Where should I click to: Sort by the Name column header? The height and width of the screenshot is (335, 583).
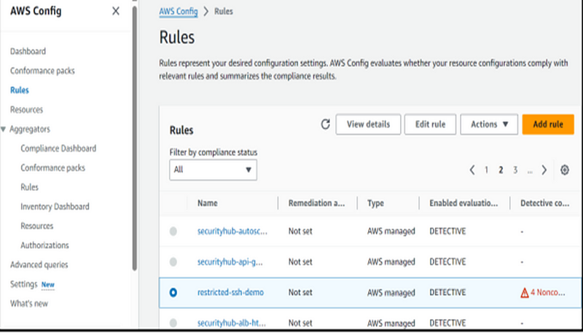pos(208,203)
